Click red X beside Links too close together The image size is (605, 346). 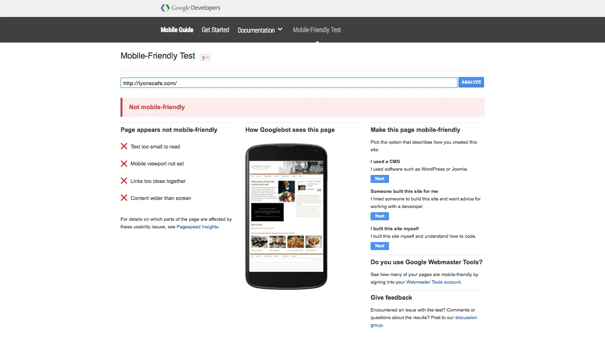(124, 181)
